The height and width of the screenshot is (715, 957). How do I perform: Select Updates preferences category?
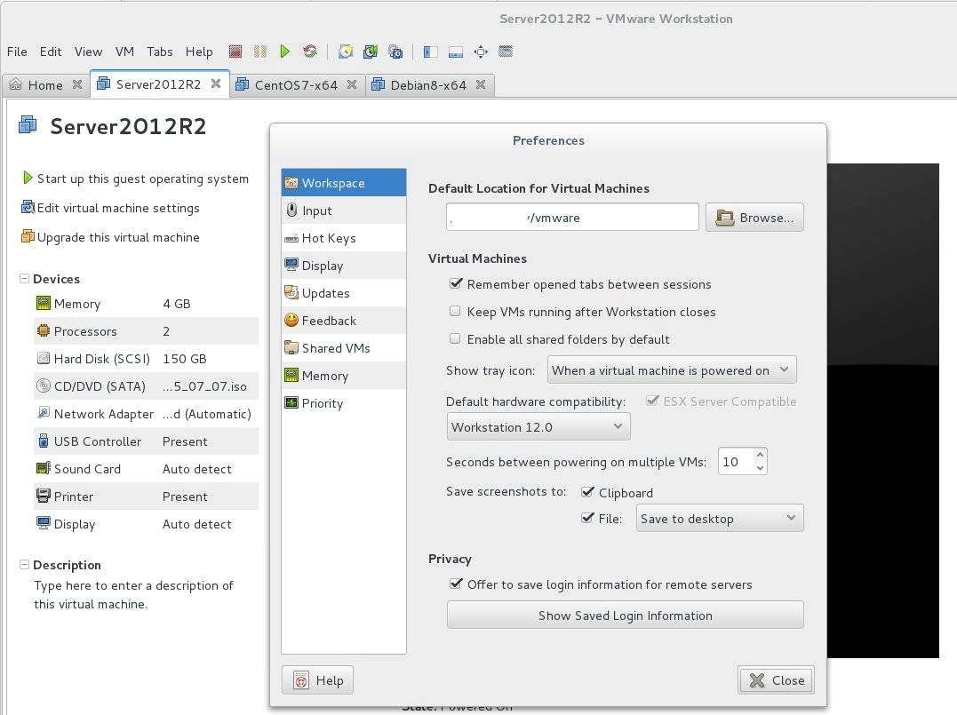[x=344, y=293]
